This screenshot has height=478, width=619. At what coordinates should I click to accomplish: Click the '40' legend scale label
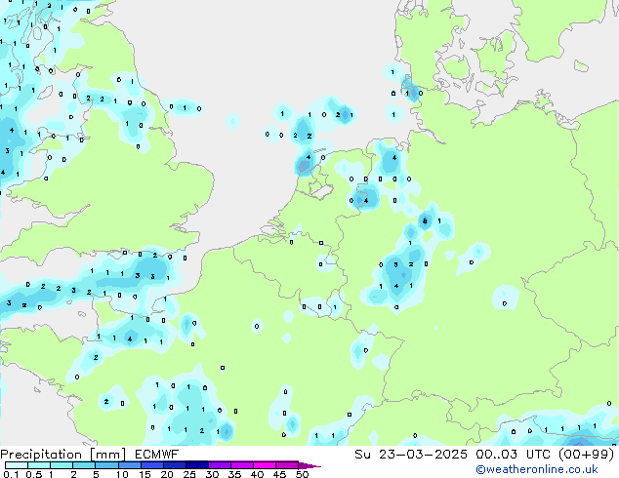point(257,474)
